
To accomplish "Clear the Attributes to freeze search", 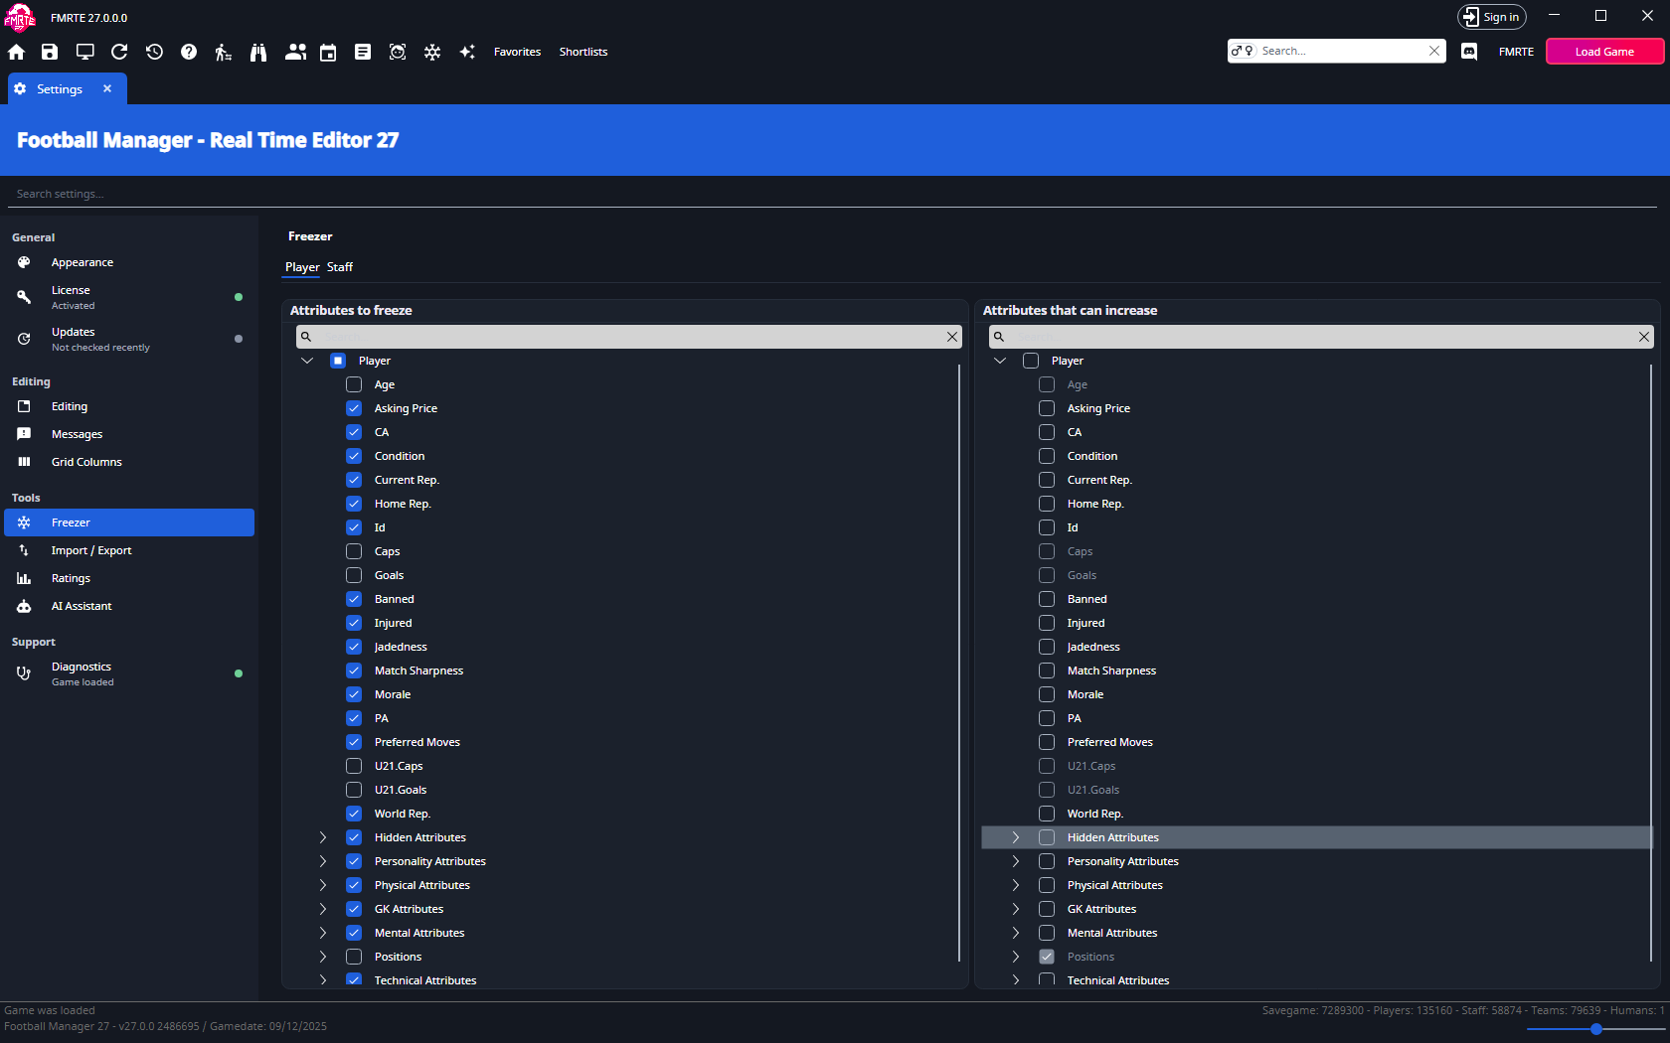I will pos(952,337).
